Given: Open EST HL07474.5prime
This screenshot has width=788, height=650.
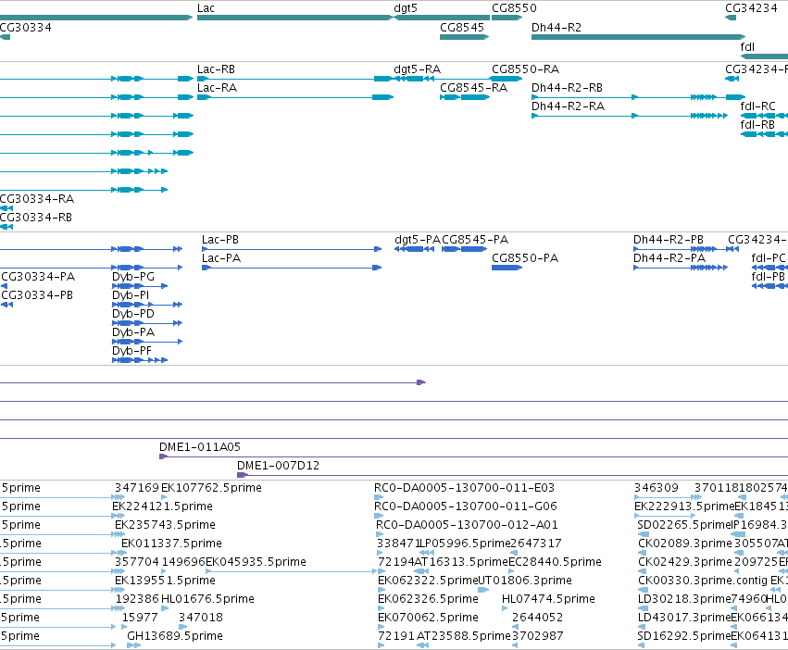Looking at the screenshot, I should [x=548, y=600].
